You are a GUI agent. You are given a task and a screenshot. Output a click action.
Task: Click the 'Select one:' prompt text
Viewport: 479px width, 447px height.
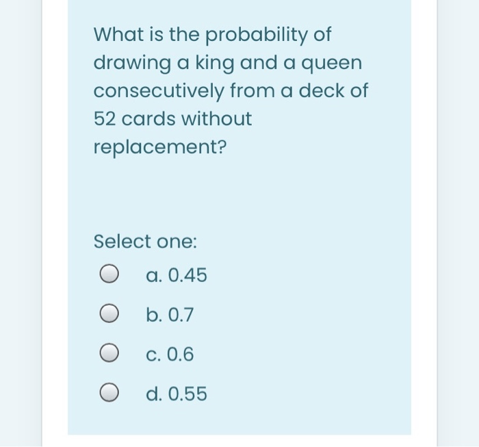pos(145,242)
